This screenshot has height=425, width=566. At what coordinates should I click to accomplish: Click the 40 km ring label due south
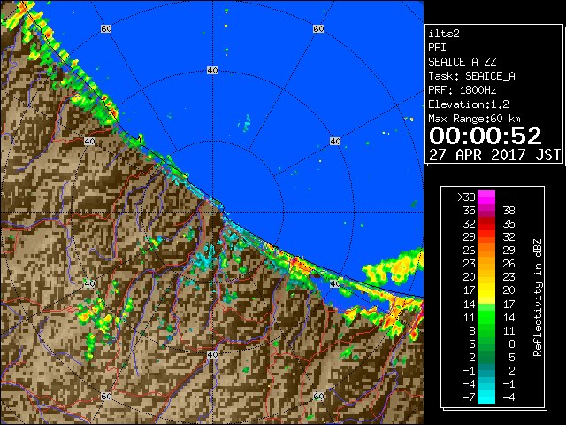(212, 354)
